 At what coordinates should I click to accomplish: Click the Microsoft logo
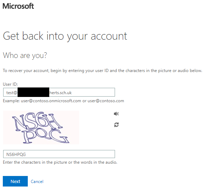[18, 6]
